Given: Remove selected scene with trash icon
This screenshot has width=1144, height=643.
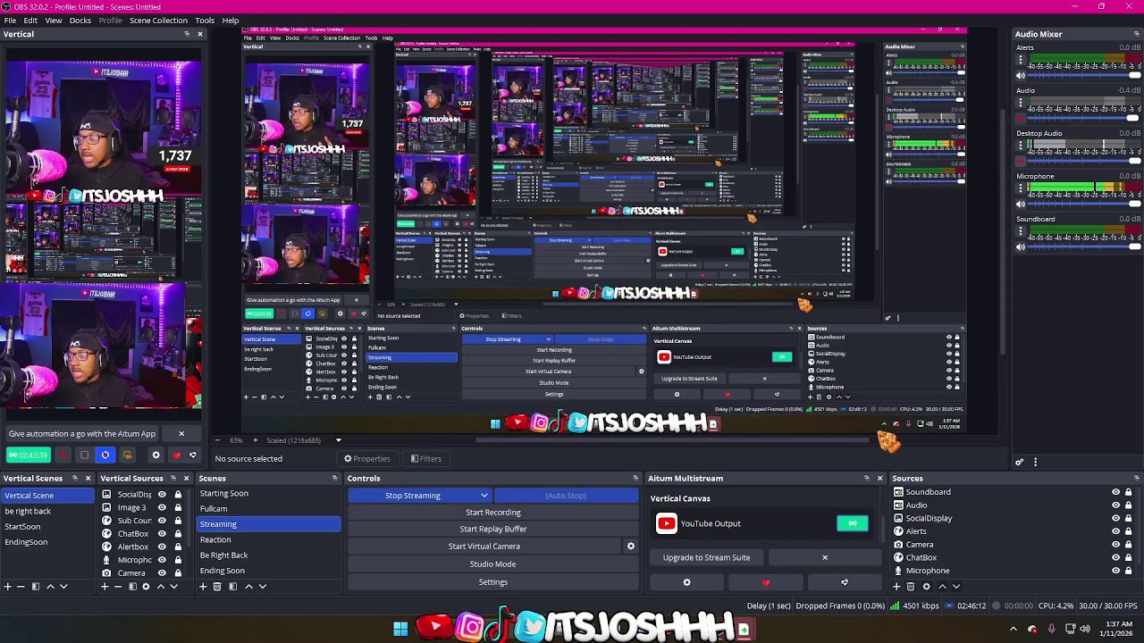Looking at the screenshot, I should 216,587.
